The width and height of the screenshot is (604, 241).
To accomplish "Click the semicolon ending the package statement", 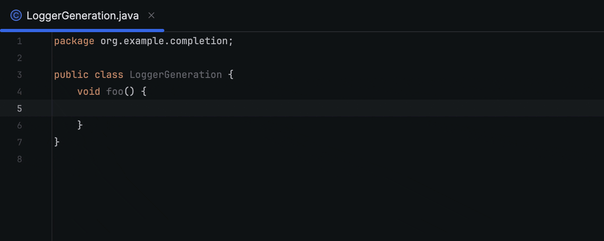I will click(x=230, y=41).
